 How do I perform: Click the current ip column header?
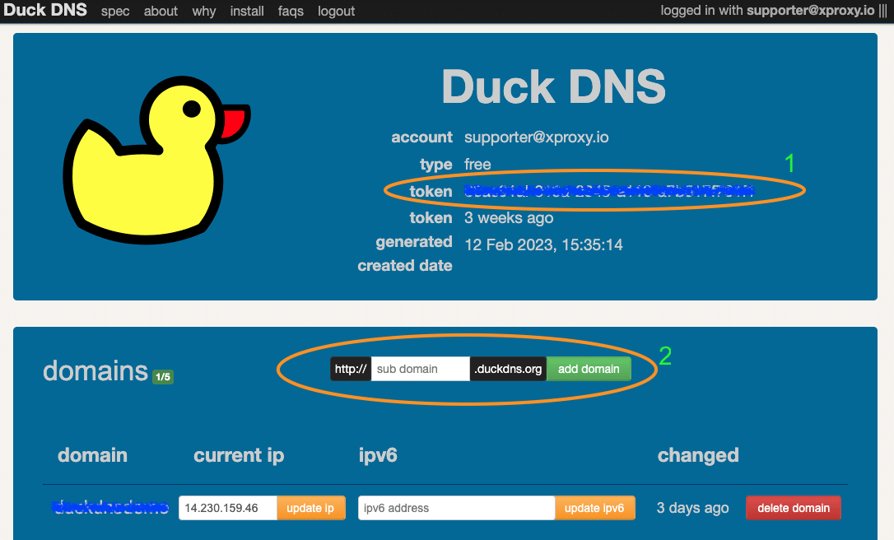(x=239, y=455)
